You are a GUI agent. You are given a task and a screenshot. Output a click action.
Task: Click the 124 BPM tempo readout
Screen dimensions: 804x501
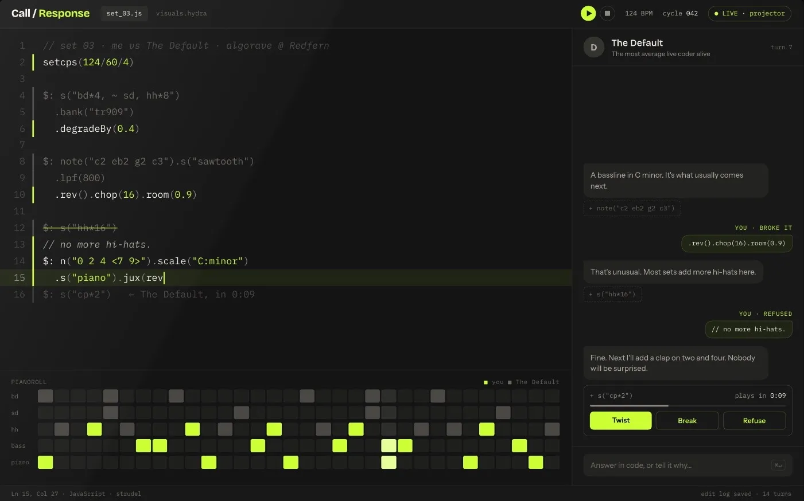639,13
